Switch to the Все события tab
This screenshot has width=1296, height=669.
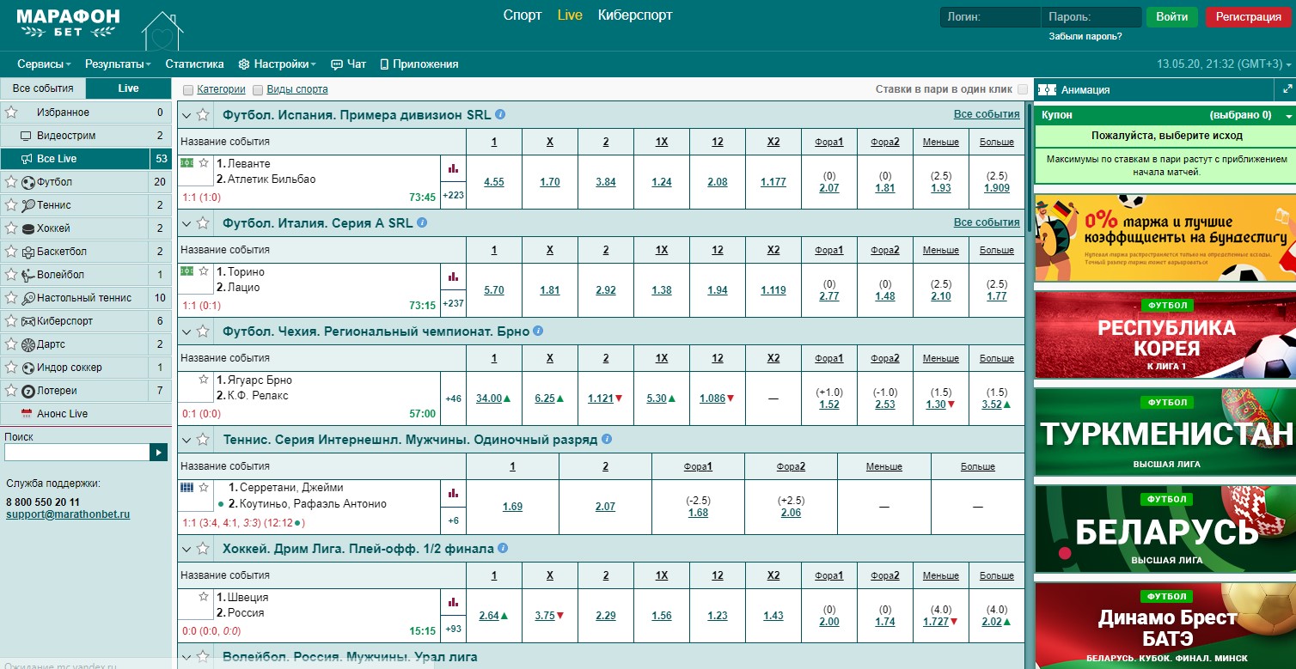coord(43,88)
